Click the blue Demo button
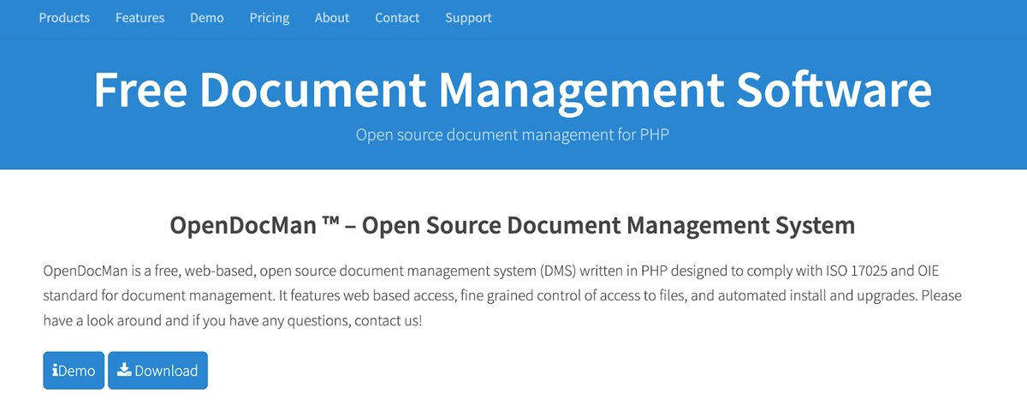 pos(74,370)
